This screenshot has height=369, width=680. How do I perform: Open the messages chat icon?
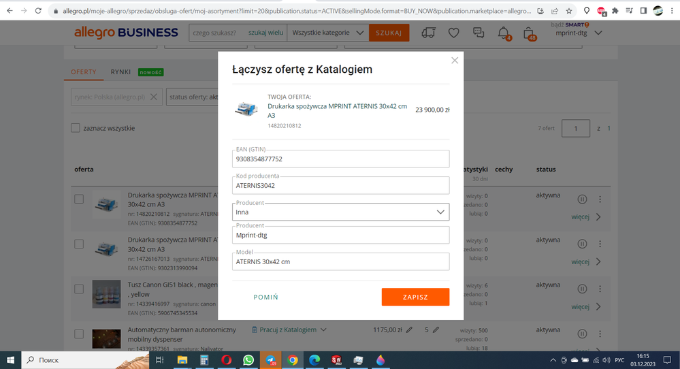[x=479, y=33]
